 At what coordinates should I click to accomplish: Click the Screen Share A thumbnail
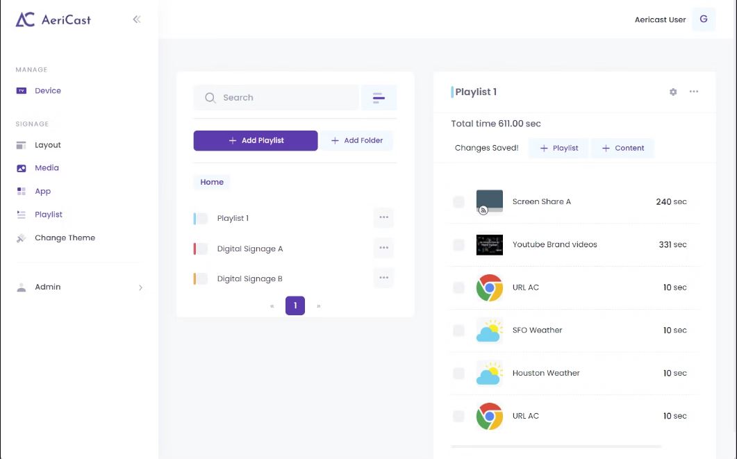pos(489,201)
